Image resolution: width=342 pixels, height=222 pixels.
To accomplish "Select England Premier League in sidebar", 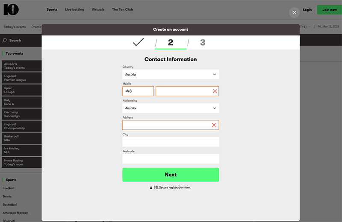I will tap(21, 78).
